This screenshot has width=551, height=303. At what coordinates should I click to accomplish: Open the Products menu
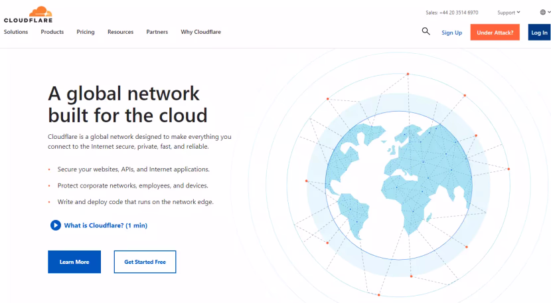[52, 32]
